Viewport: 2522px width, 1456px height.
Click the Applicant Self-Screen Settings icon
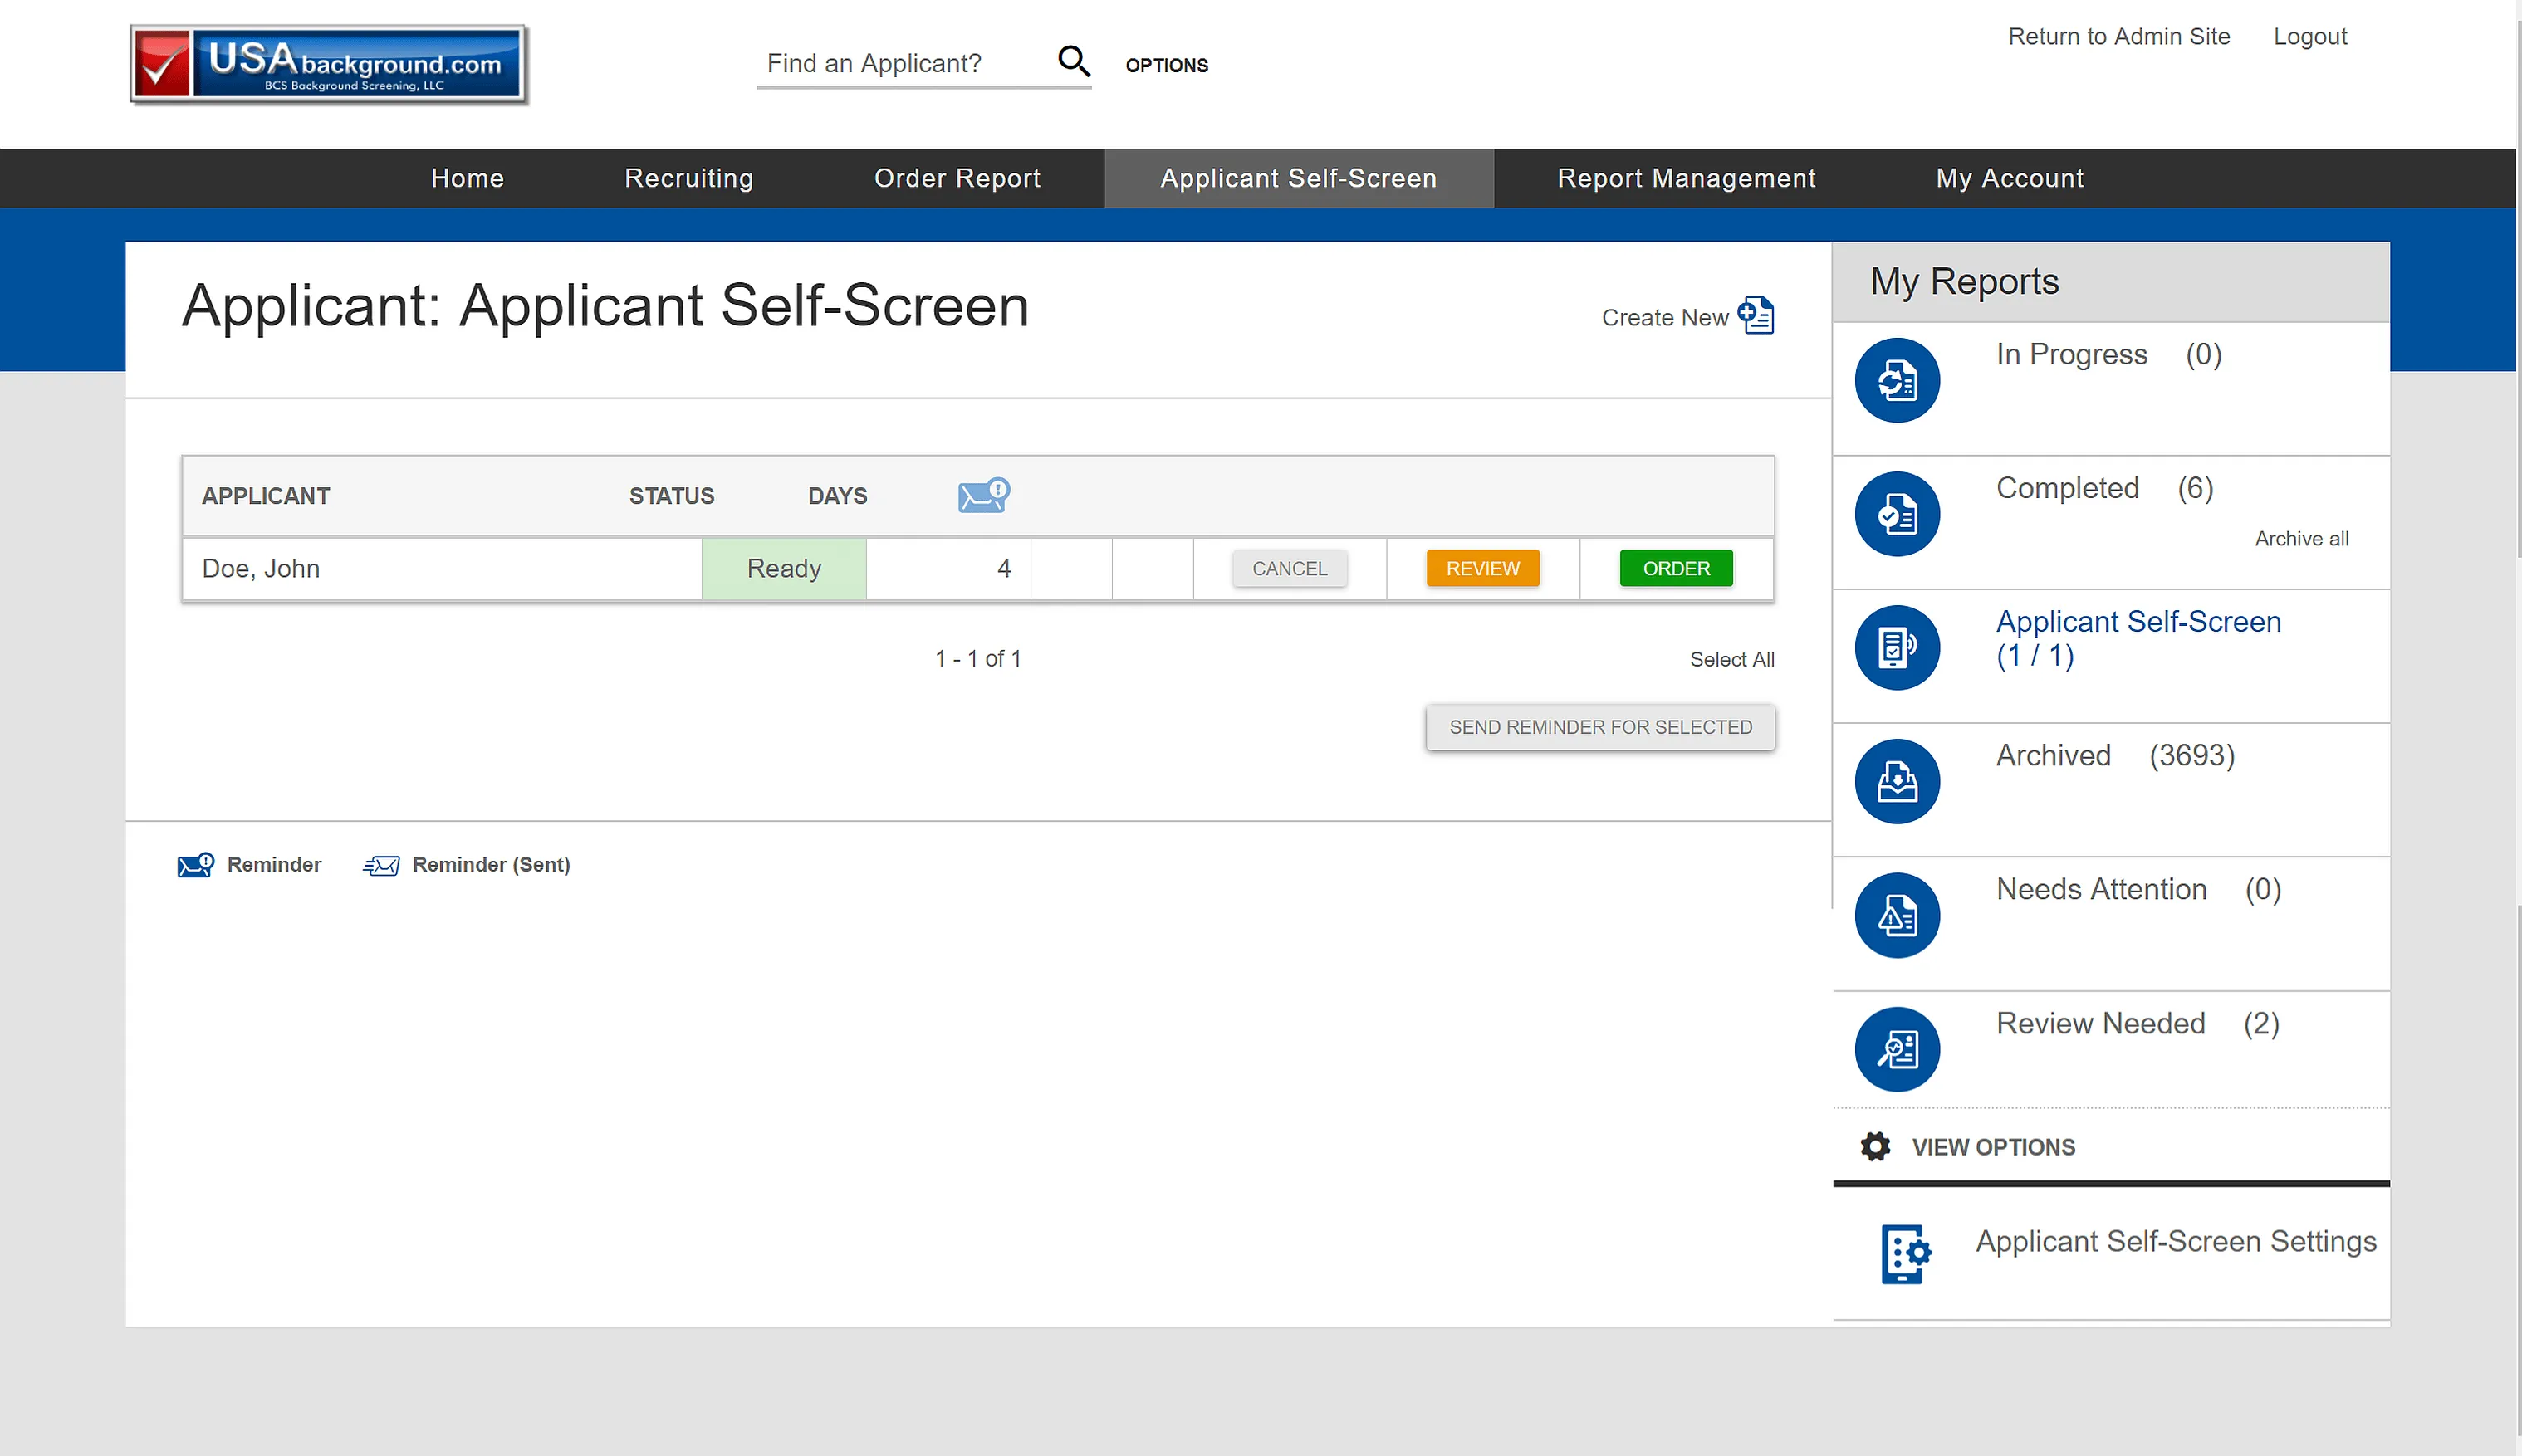pos(1903,1253)
